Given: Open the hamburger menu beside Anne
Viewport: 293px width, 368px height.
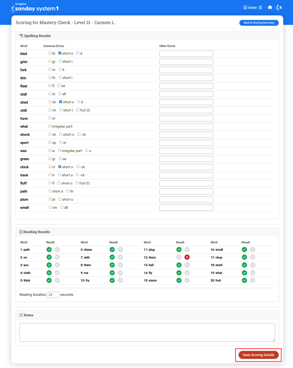Looking at the screenshot, I should tap(261, 7).
